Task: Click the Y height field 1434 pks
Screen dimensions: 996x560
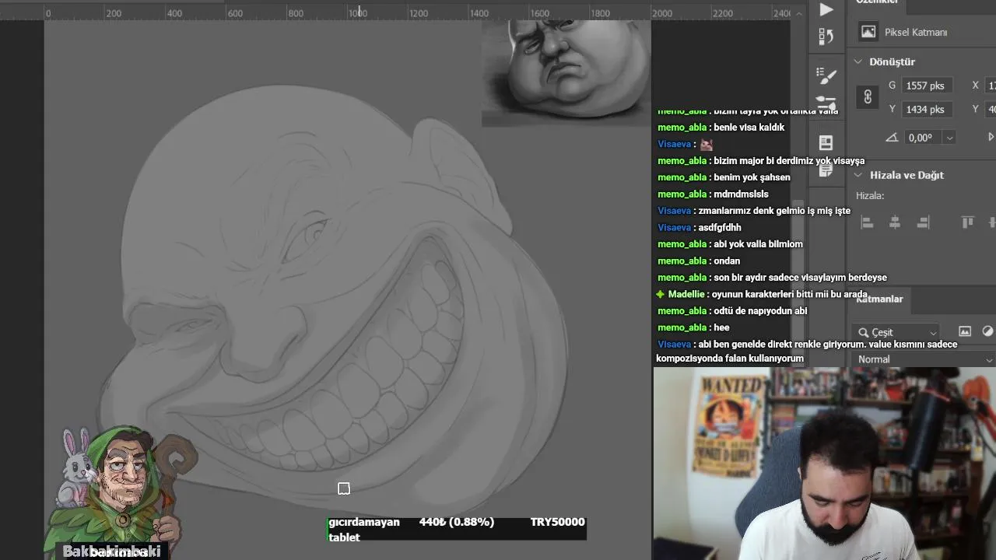Action: click(x=928, y=110)
